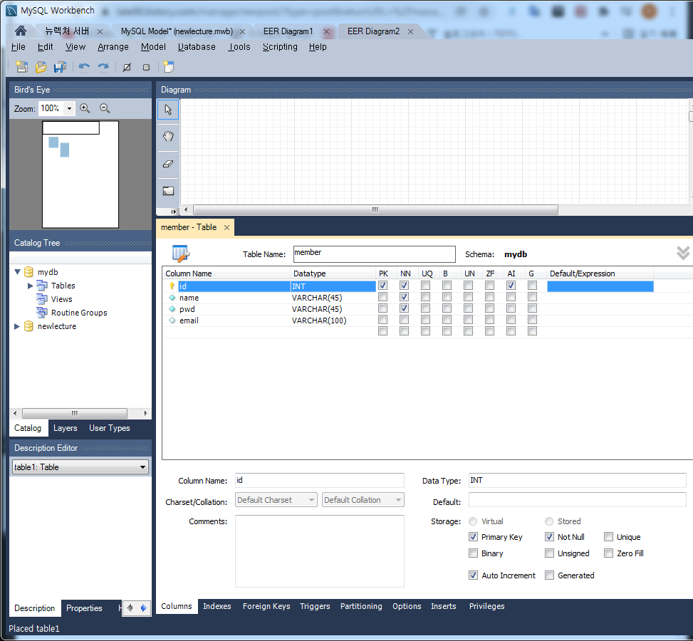Close the member - Table editor tab
The height and width of the screenshot is (641, 693).
226,227
